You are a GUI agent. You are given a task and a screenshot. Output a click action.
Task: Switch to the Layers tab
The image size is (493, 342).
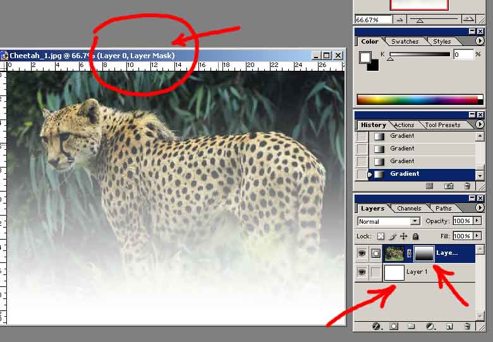[372, 209]
